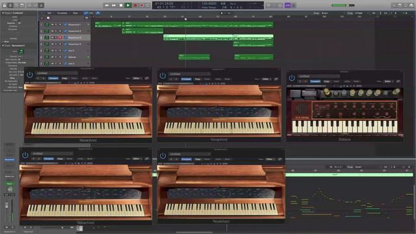Click the 4/4 time signature in display
416x234 pixels.
coord(223,4)
